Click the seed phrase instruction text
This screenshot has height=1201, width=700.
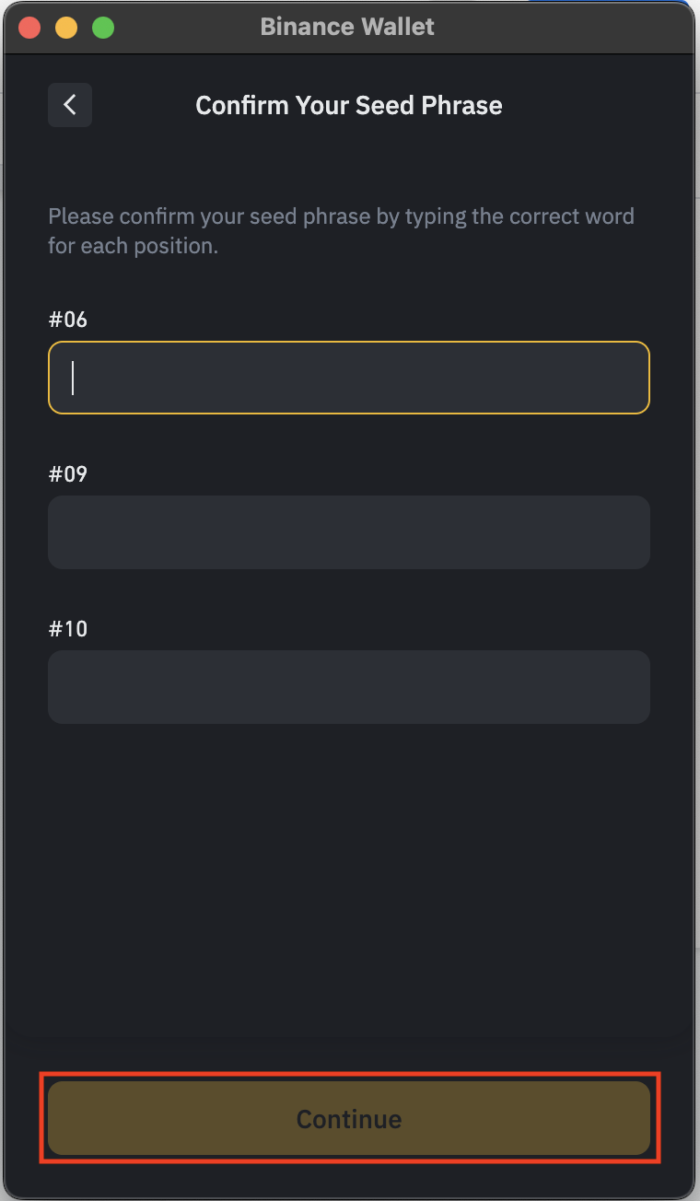[341, 232]
